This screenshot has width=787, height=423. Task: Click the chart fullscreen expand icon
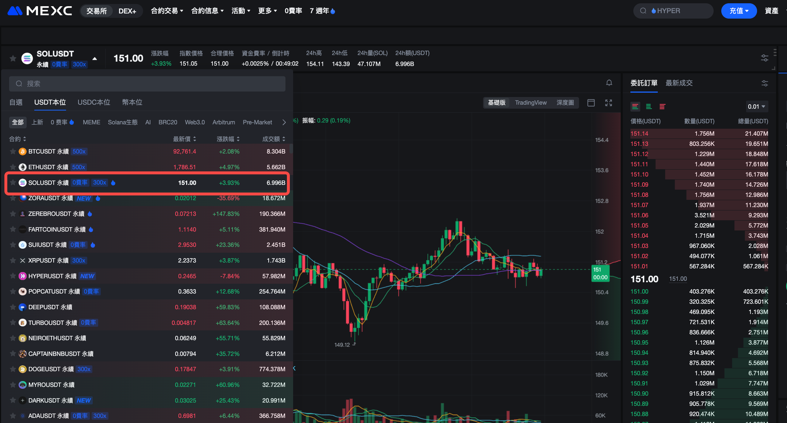click(609, 103)
